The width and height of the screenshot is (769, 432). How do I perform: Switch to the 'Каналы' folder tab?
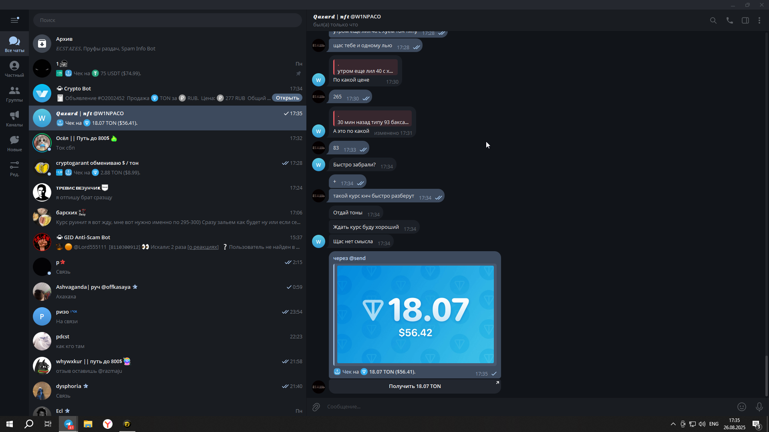[14, 118]
